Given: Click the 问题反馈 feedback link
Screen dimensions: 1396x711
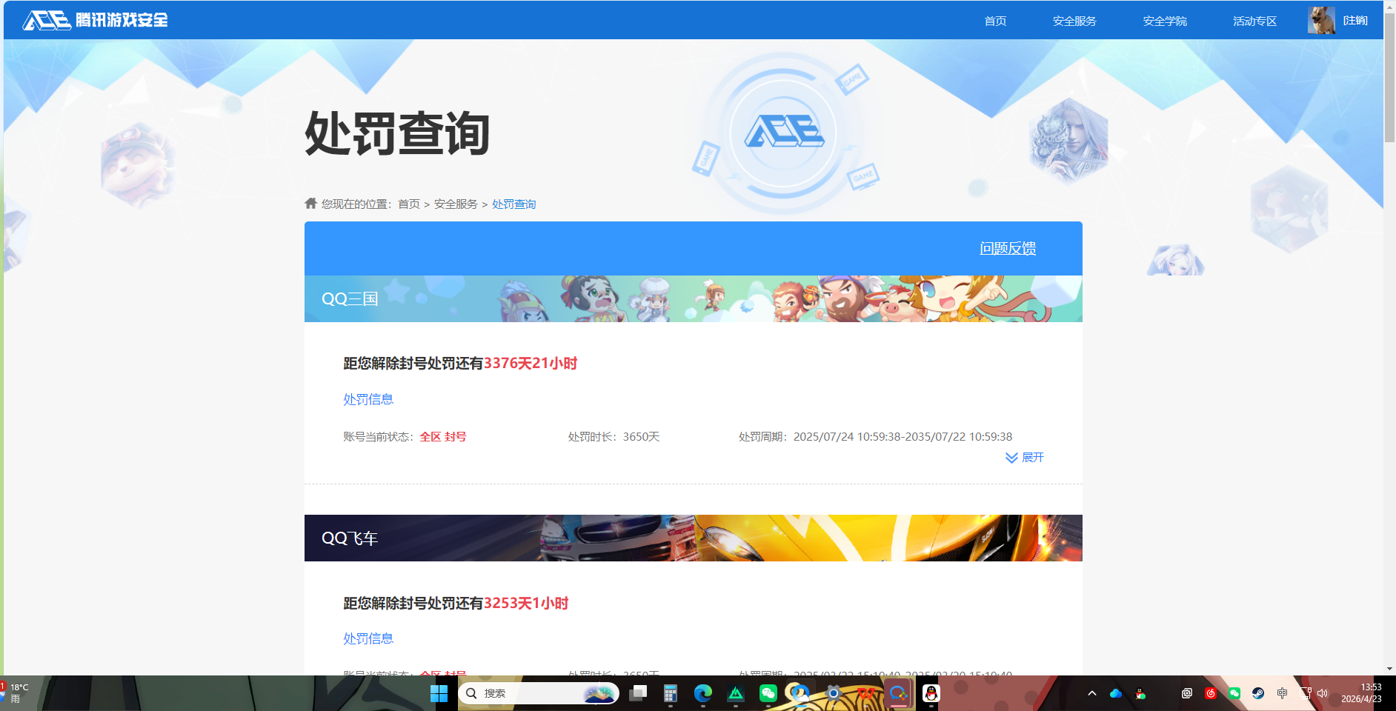Looking at the screenshot, I should [1007, 248].
